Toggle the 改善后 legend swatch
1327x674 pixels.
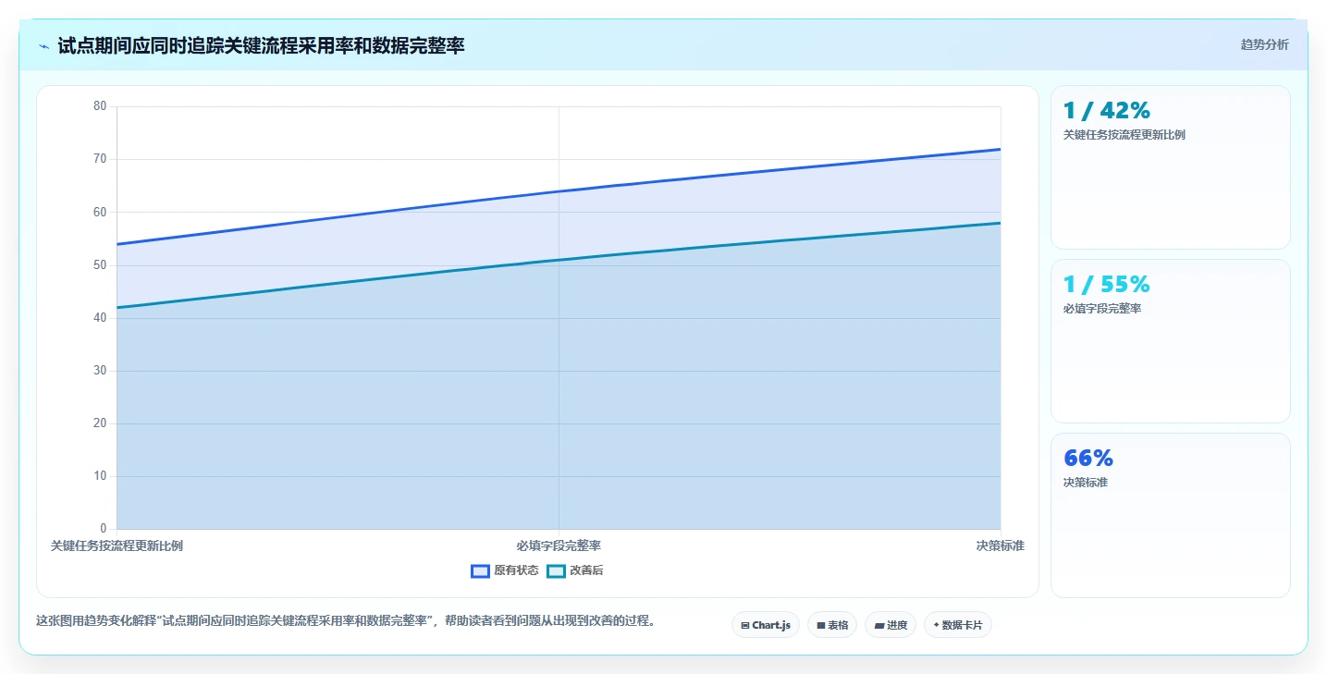[556, 571]
